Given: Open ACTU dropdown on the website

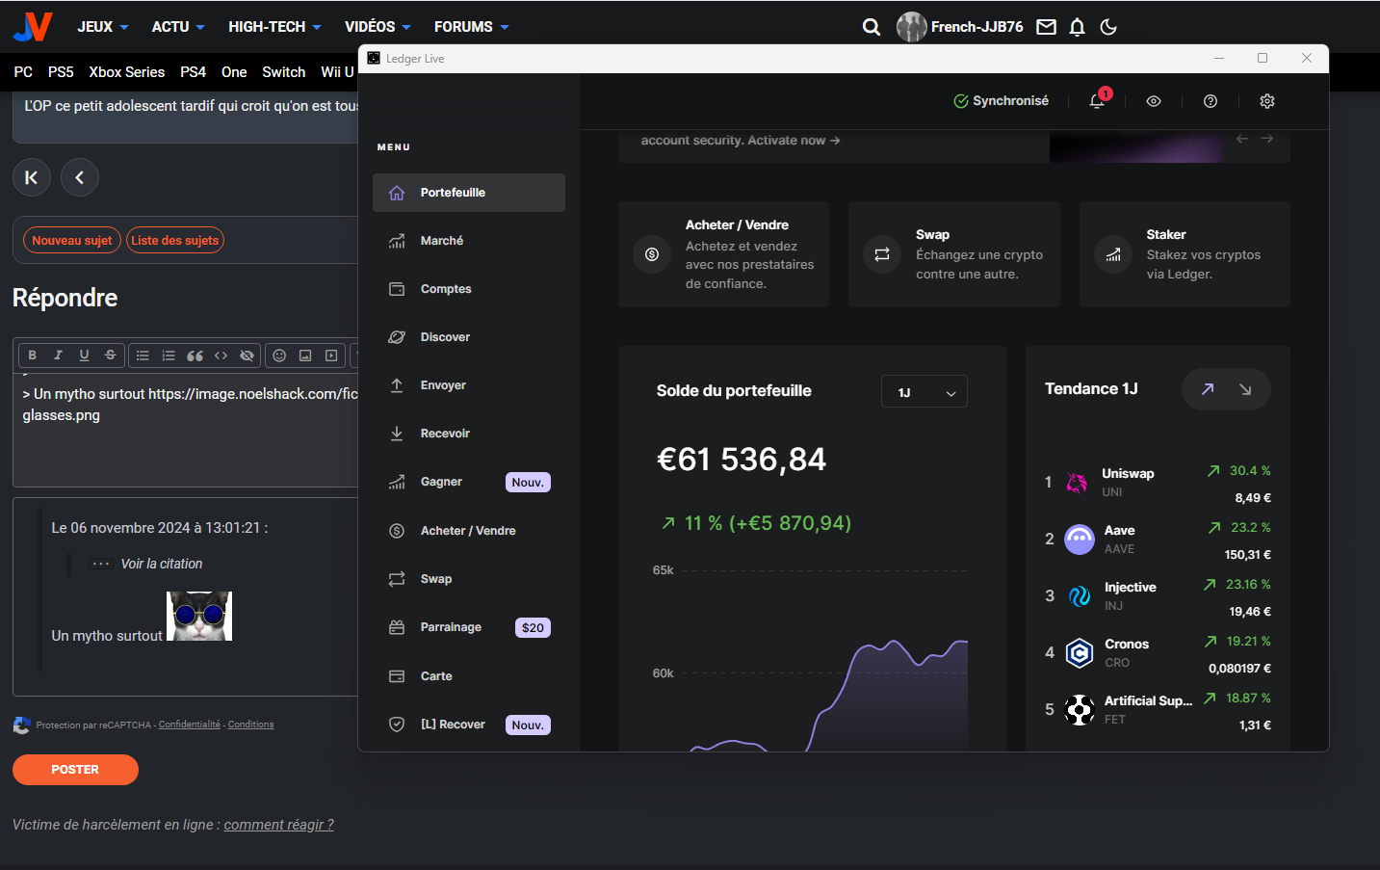Looking at the screenshot, I should coord(178,27).
